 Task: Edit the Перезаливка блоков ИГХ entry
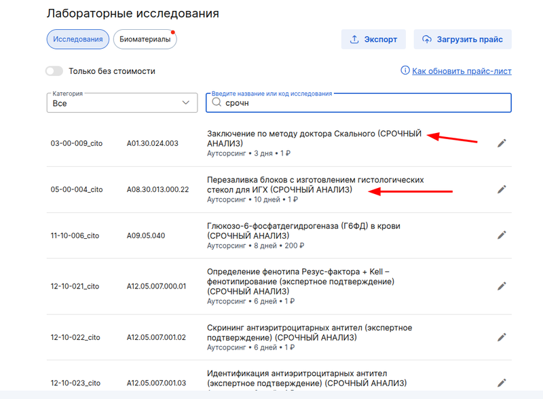point(502,189)
